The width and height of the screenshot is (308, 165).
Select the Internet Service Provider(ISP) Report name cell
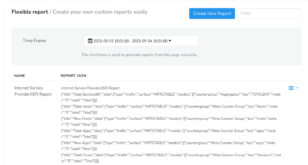point(33,91)
